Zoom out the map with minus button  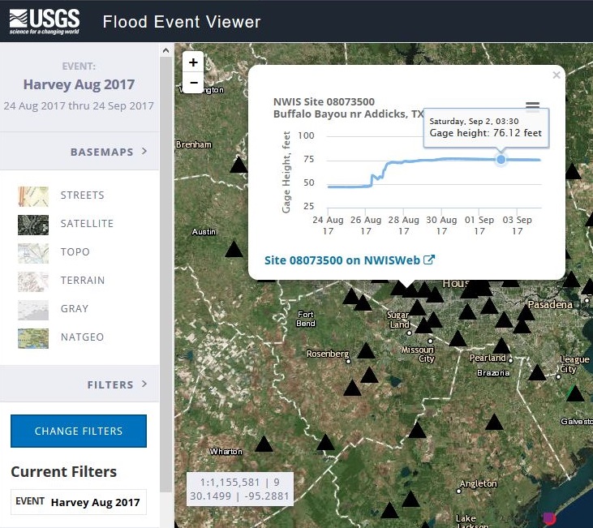pos(193,83)
